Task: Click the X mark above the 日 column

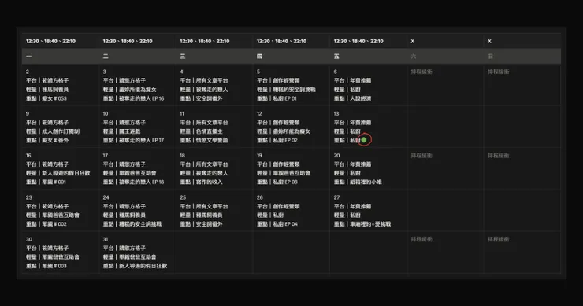Action: tap(490, 41)
